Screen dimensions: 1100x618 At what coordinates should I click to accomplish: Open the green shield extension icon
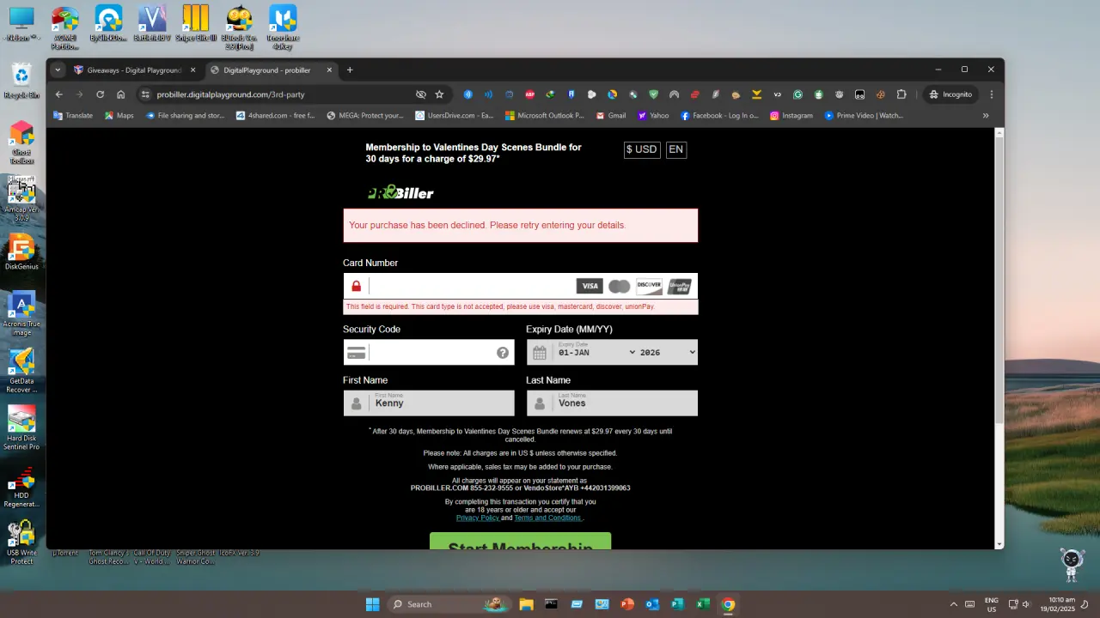(x=653, y=94)
